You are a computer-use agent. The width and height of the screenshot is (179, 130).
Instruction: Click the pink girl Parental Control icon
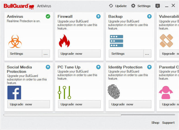coord(166,93)
